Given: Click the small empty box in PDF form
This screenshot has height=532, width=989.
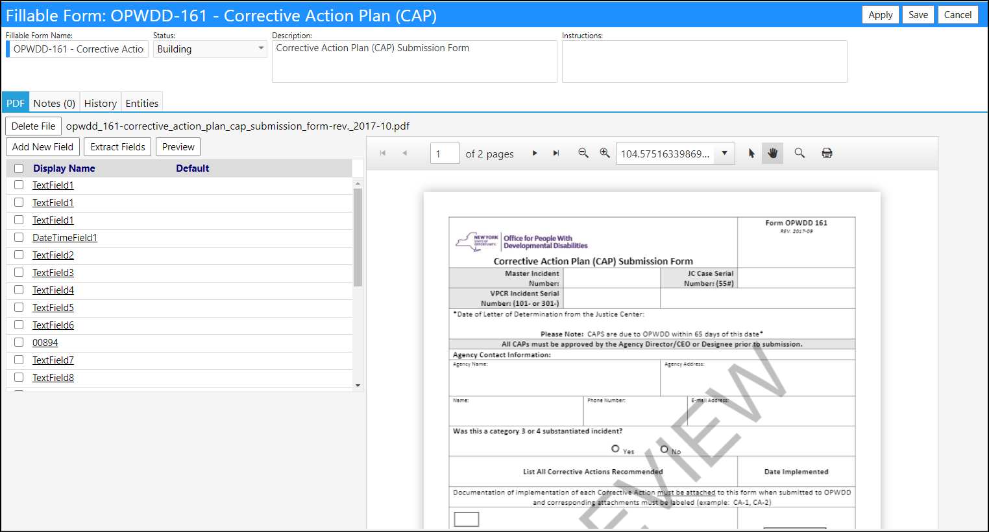Looking at the screenshot, I should tap(467, 519).
